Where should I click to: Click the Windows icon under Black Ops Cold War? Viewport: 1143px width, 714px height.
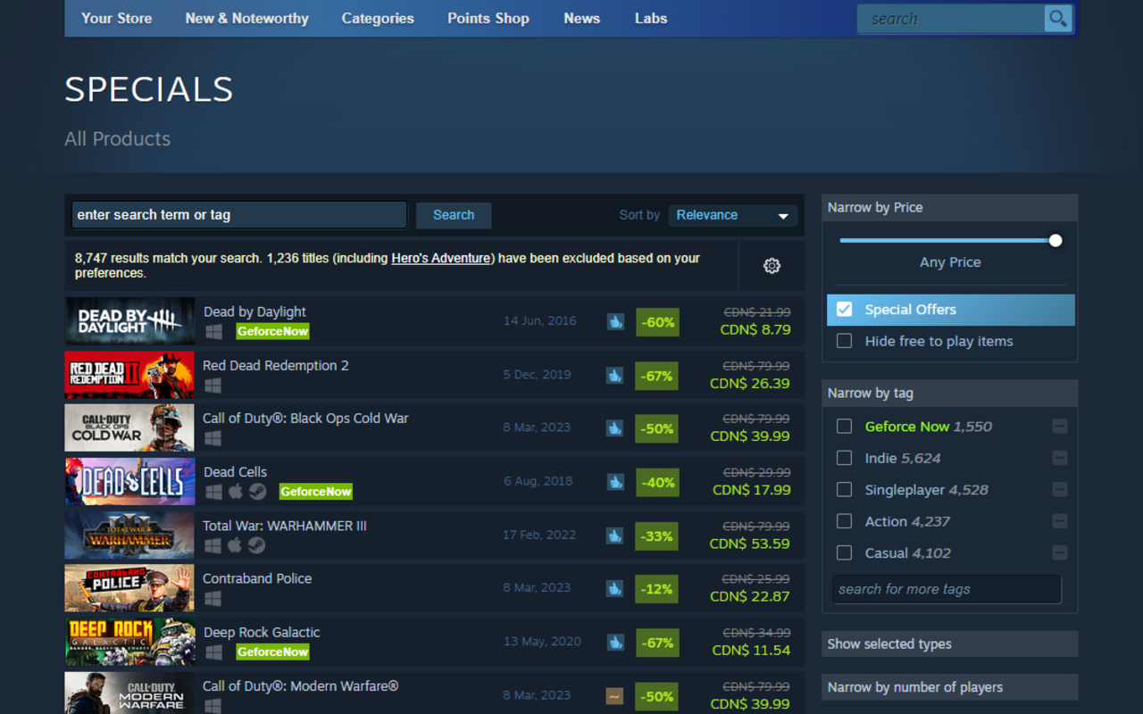pyautogui.click(x=213, y=438)
